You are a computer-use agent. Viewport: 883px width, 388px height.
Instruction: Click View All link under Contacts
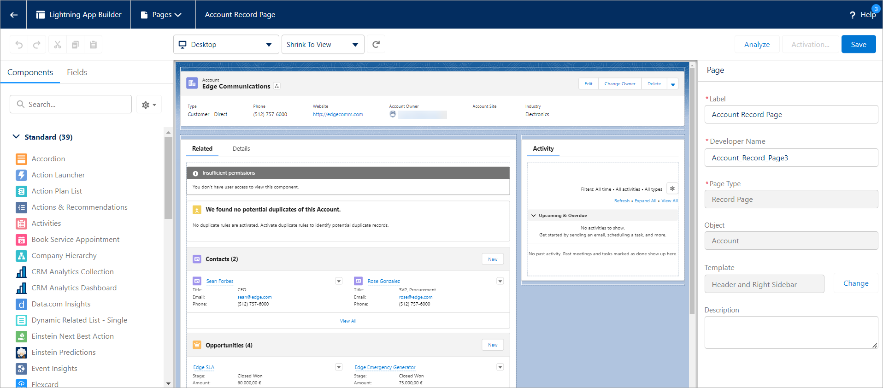tap(348, 321)
